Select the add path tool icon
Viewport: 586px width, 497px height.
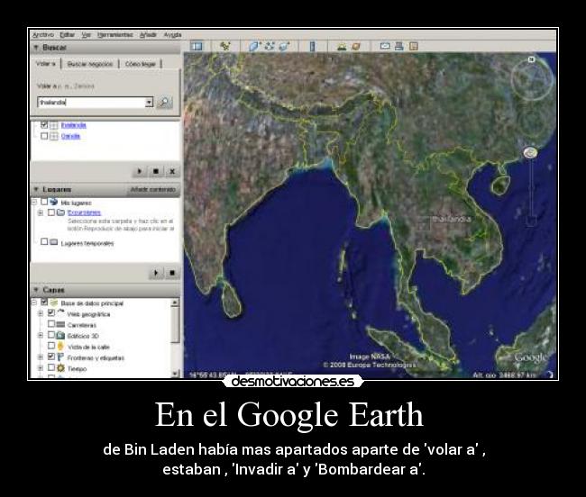[x=269, y=46]
